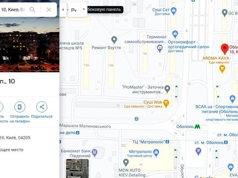238x178 pixels.
Task: Click the depot bus stop icon
Action: [78, 133]
